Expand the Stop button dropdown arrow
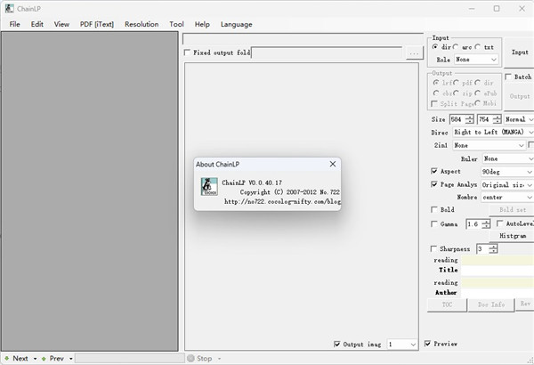Viewport: 534px width, 365px height. click(x=219, y=359)
